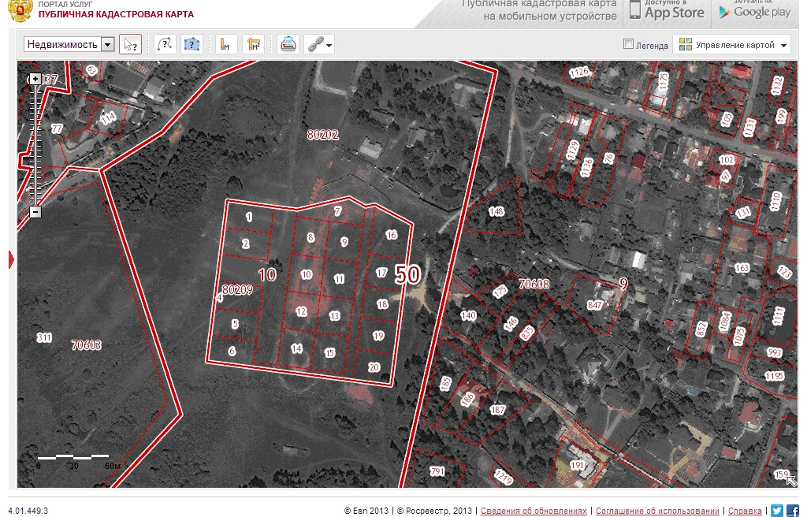Select the identify-by-polygon query tool

[192, 44]
